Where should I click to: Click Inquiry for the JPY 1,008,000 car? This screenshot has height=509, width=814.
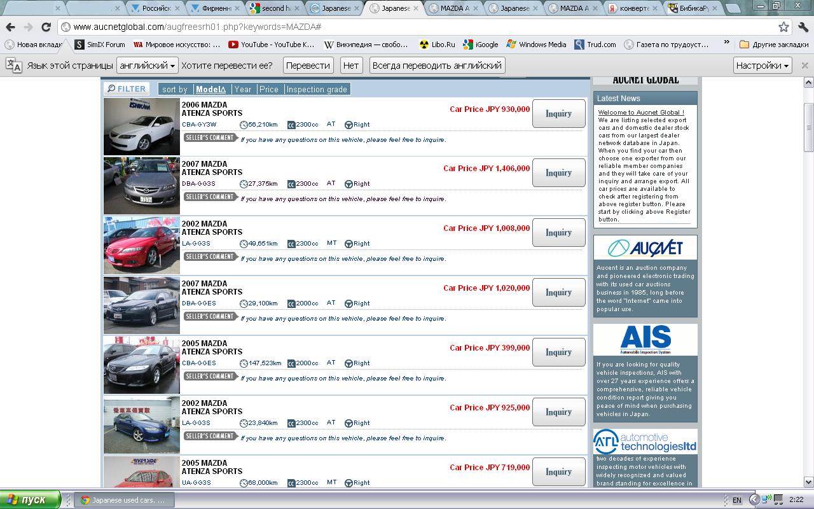point(558,232)
